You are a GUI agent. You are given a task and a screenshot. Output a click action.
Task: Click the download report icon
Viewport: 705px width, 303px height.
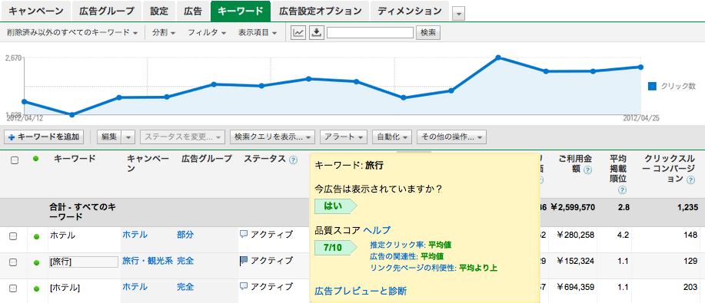[x=317, y=32]
